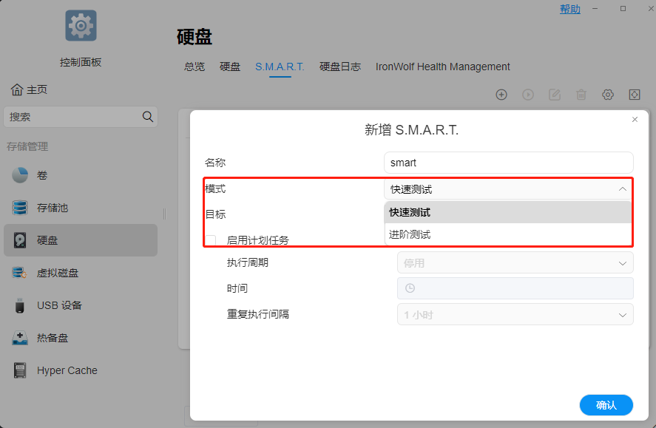This screenshot has width=656, height=428.
Task: Open the 帮助 link
Action: click(569, 9)
